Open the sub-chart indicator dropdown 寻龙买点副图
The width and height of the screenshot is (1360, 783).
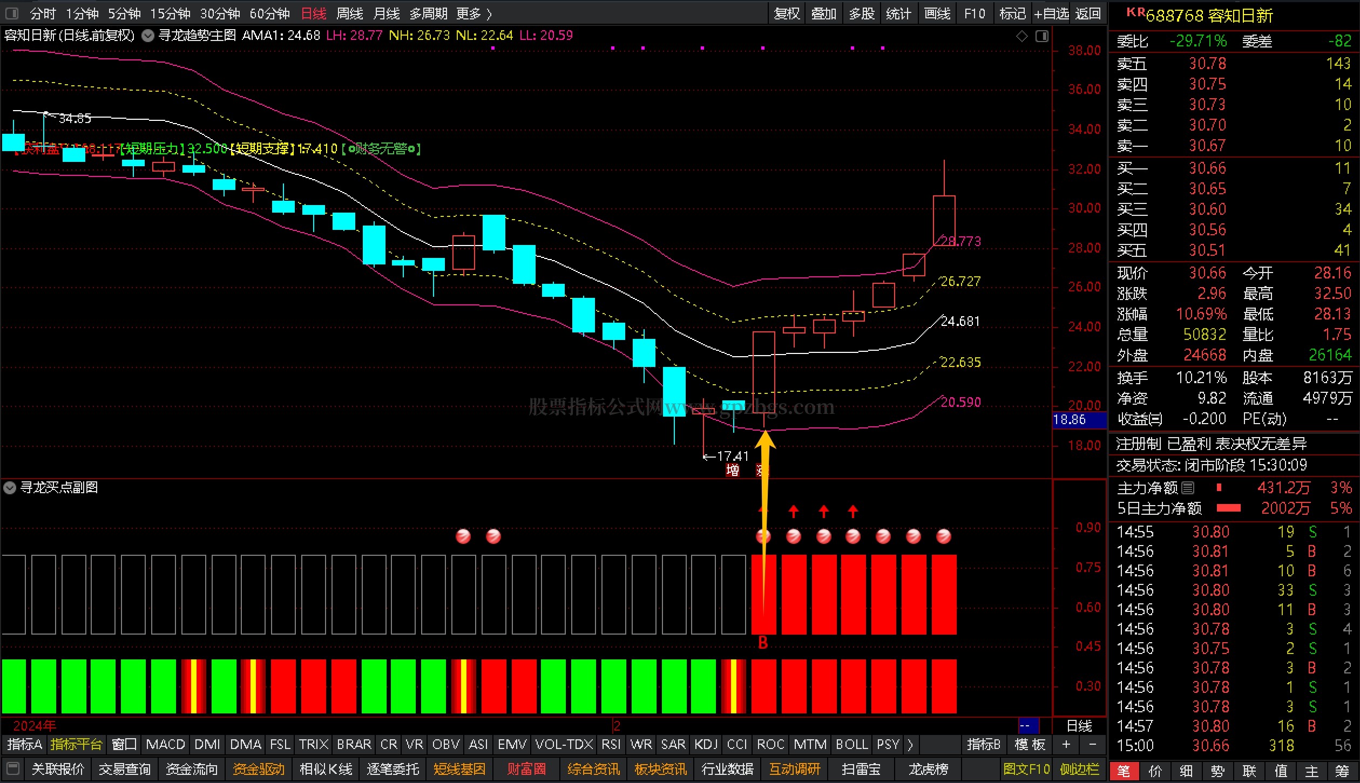[x=10, y=488]
